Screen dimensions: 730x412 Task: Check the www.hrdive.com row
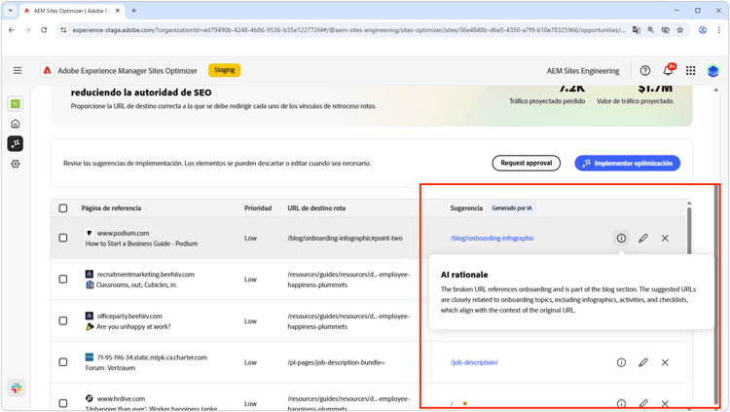tap(63, 403)
